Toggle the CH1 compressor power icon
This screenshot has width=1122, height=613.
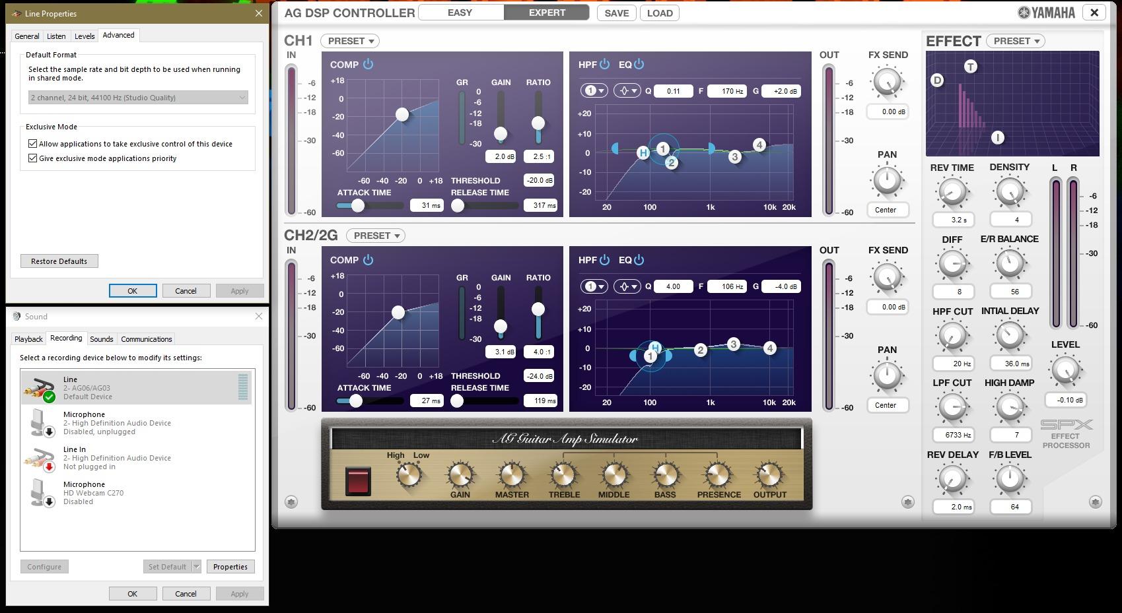[x=368, y=64]
